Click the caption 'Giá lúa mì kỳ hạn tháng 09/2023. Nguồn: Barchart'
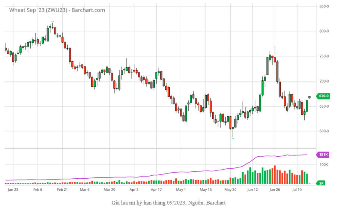339x209 pixels. [x=169, y=203]
